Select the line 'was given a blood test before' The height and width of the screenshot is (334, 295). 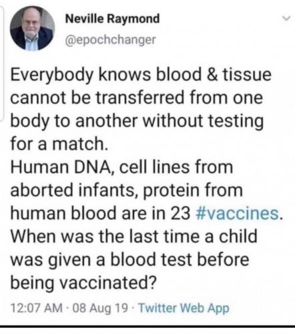pos(129,260)
